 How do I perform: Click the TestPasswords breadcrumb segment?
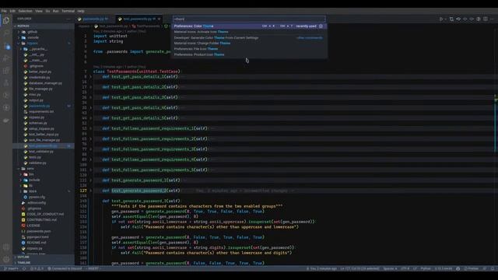(146, 26)
